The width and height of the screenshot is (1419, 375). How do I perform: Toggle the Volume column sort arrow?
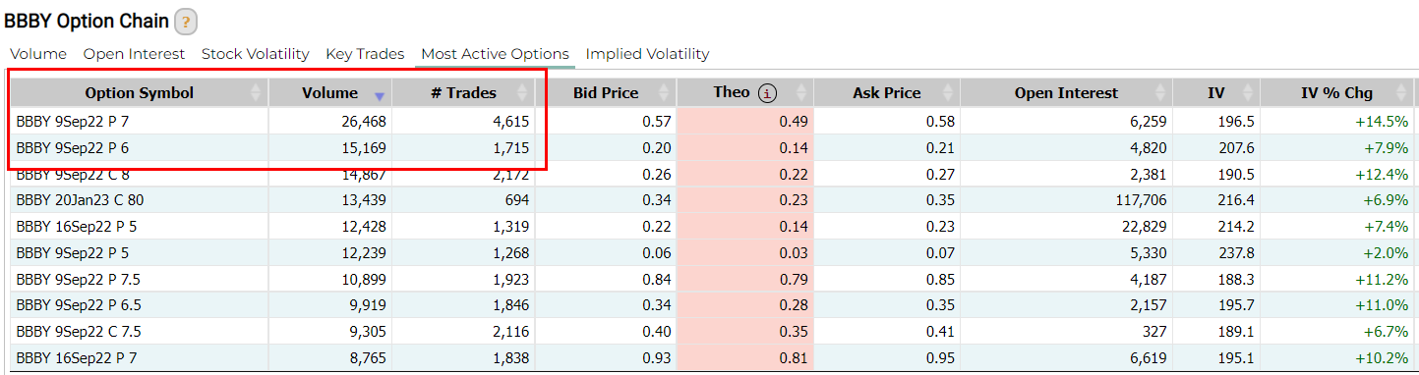coord(380,95)
